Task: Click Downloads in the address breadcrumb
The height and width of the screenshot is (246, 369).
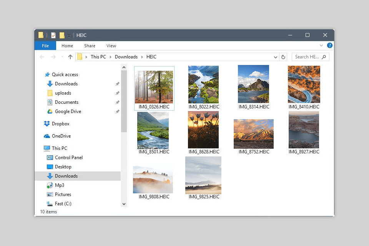Action: 126,57
